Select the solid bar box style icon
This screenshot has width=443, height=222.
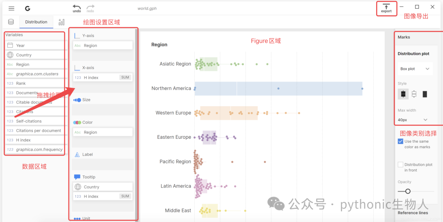click(425, 94)
